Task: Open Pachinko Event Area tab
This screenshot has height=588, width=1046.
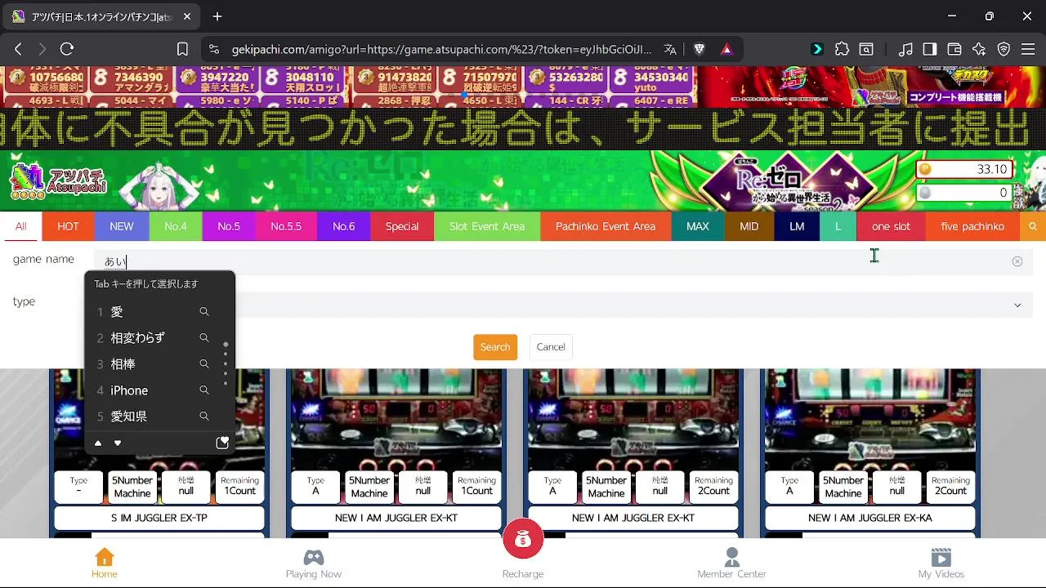Action: 606,226
